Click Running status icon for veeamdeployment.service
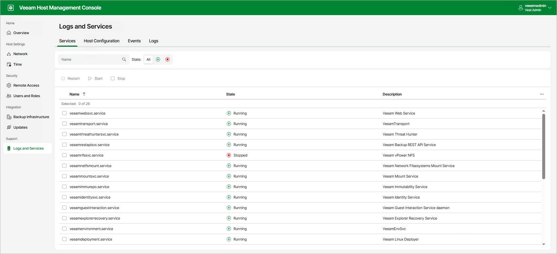This screenshot has height=254, width=557. 229,239
